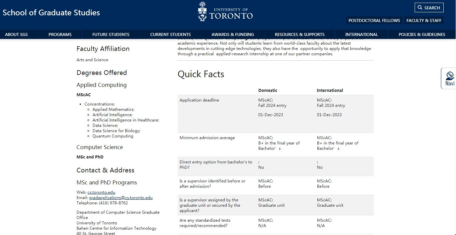
Task: Open the Awards & Funding menu
Action: click(233, 34)
